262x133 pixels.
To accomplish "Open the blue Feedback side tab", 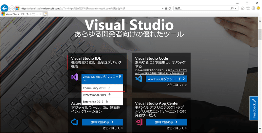I will click(254, 108).
